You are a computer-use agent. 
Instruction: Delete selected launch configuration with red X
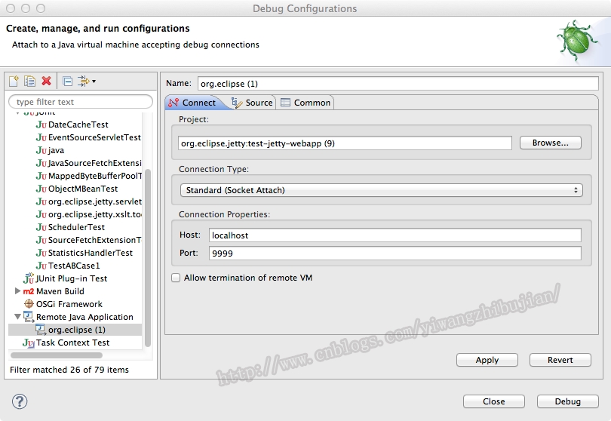point(46,81)
